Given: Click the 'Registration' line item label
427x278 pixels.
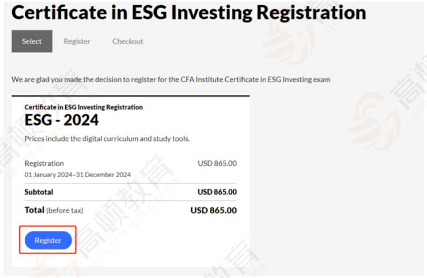Looking at the screenshot, I should tap(44, 163).
